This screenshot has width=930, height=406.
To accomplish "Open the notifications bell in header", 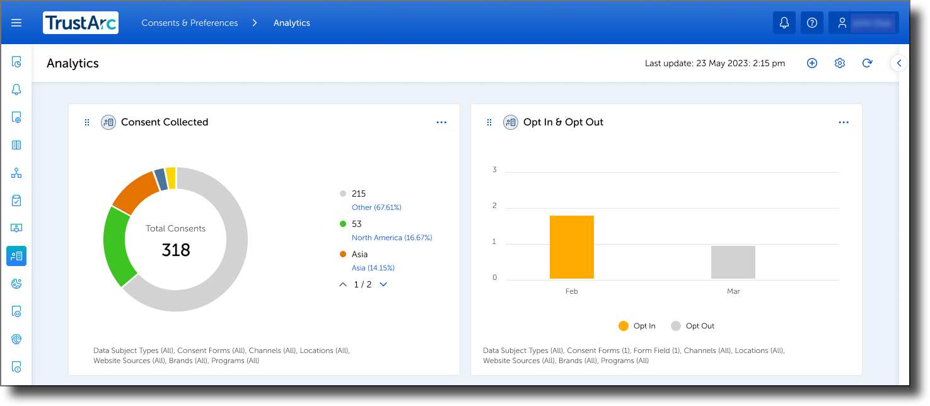I will click(x=784, y=23).
